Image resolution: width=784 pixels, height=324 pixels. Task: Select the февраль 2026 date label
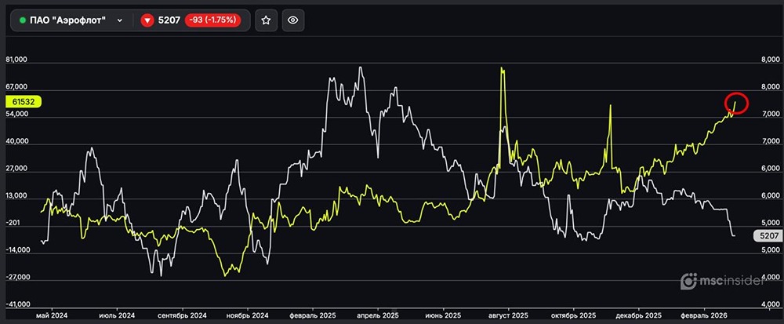(704, 316)
